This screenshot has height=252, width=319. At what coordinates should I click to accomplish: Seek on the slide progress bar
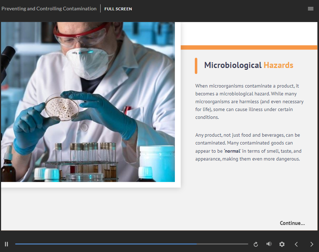point(131,244)
